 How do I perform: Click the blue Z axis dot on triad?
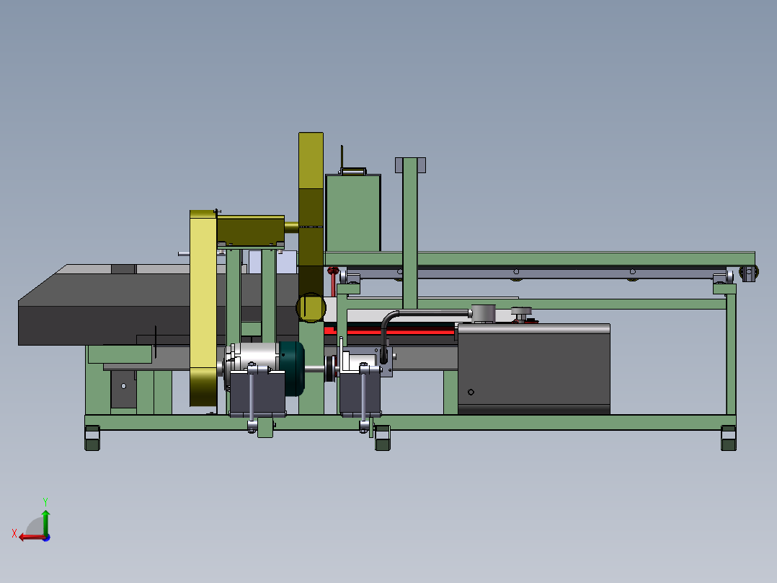pos(46,538)
